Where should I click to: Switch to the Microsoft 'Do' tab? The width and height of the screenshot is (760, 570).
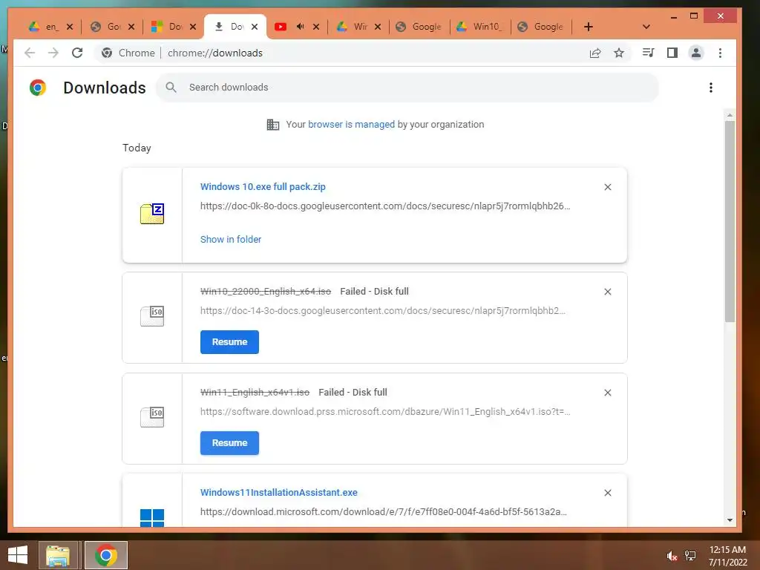[x=167, y=27]
